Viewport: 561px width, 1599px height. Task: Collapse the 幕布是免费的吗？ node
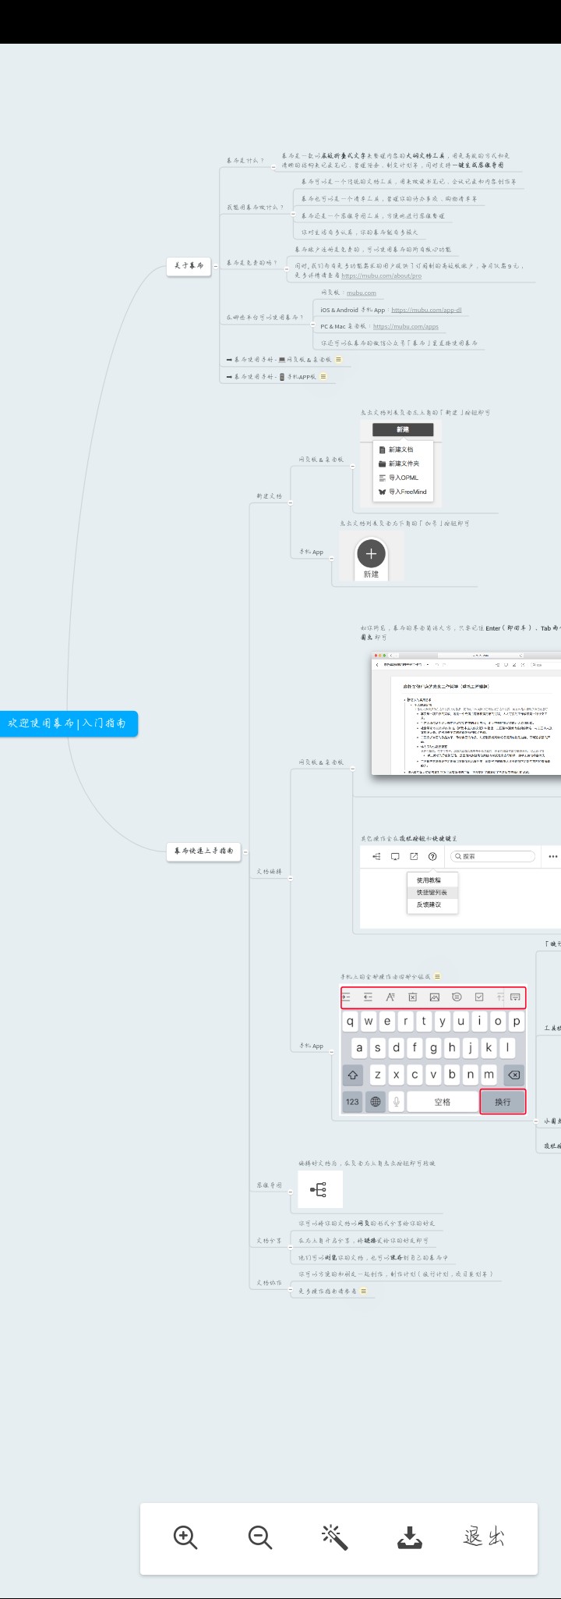pos(285,268)
